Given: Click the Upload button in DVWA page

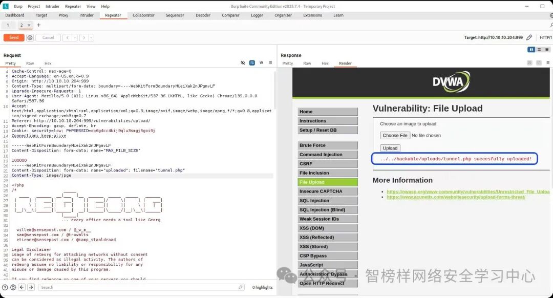Looking at the screenshot, I should click(390, 148).
